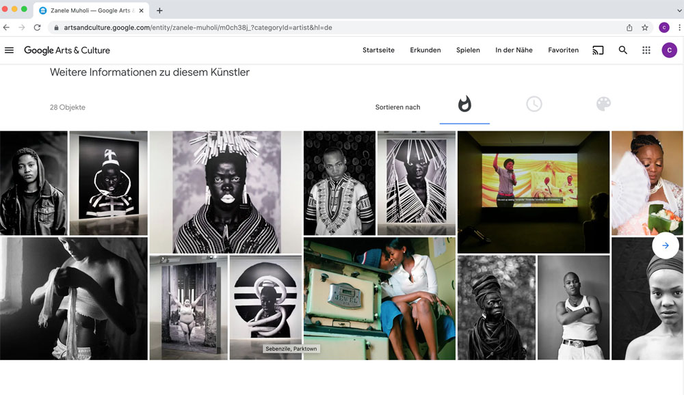Open the Spielen section
Screen dimensions: 684x395
tap(468, 50)
